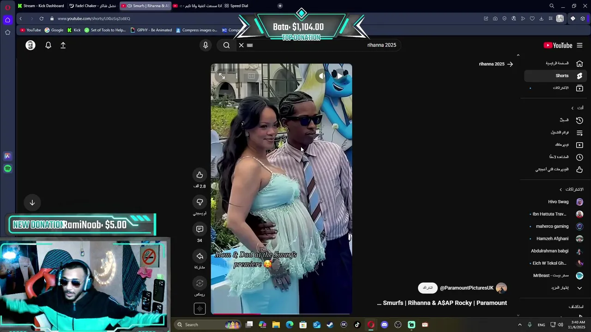The height and width of the screenshot is (332, 591).
Task: Open TikTok from the taskbar
Action: pyautogui.click(x=357, y=325)
